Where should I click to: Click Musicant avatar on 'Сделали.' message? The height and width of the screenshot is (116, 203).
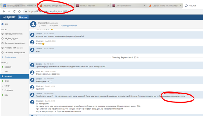point(32,87)
